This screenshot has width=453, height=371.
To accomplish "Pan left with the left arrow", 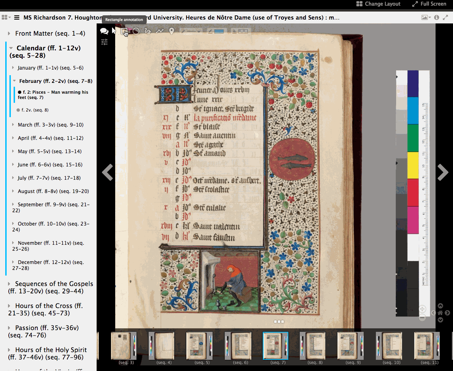I will tap(433, 313).
